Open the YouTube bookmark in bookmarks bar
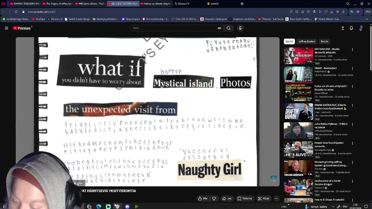372x209 pixels. pos(38,19)
